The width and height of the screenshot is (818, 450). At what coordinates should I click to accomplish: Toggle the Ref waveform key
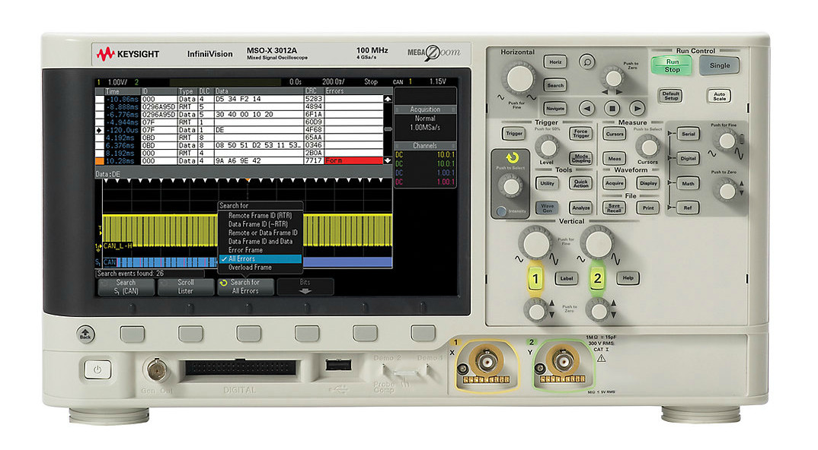(688, 208)
